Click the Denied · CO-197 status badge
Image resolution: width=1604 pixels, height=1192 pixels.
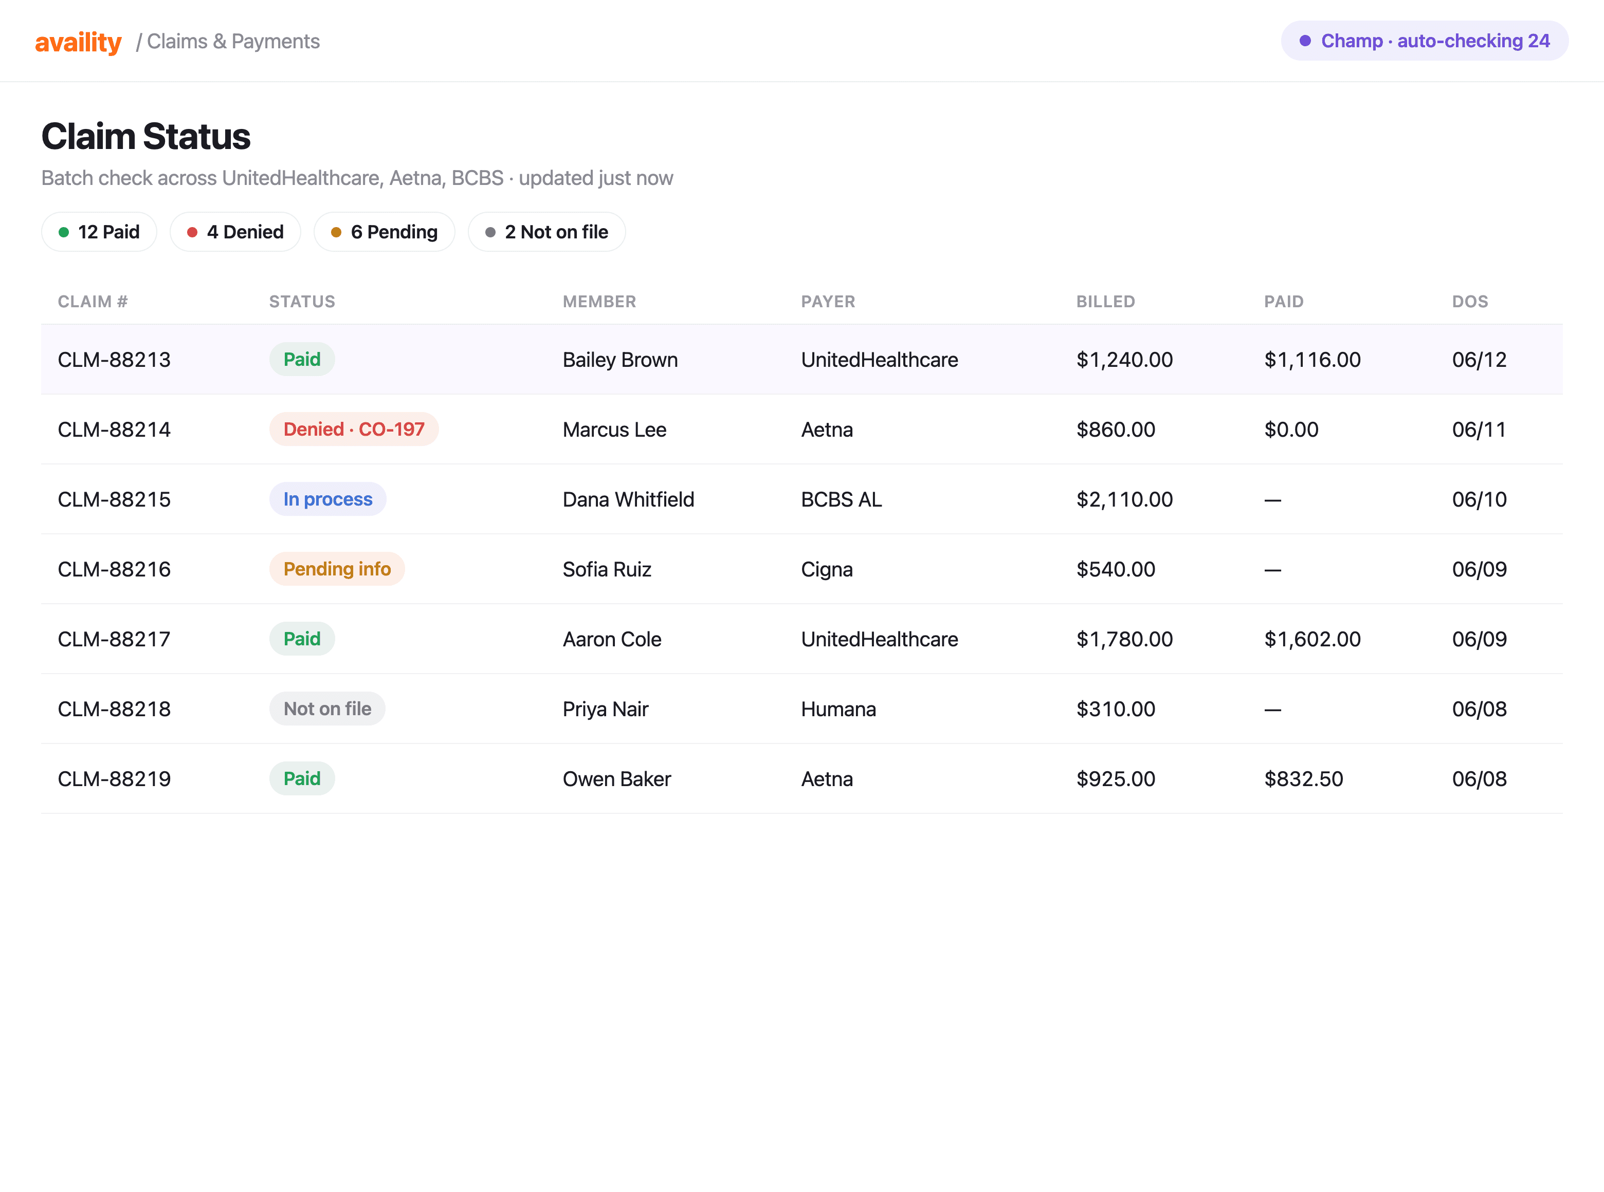pos(354,430)
